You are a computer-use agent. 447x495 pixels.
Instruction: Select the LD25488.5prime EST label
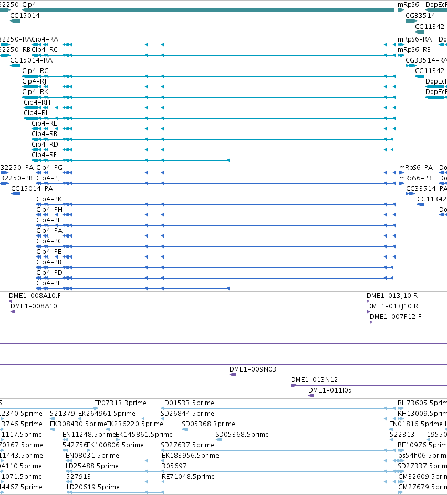(92, 466)
